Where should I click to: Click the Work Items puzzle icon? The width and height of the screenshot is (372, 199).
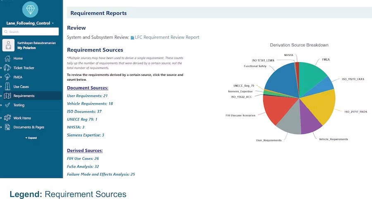click(x=7, y=118)
